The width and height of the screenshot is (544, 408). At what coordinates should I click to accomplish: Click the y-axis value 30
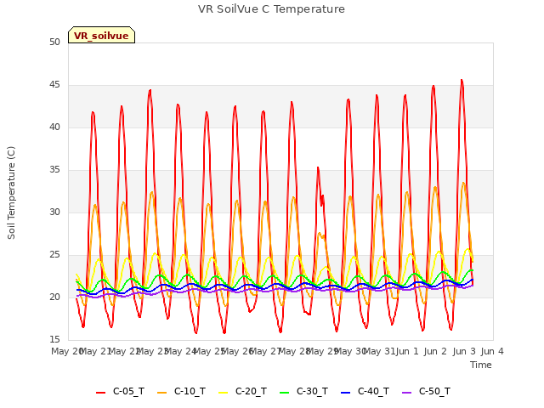coord(54,212)
